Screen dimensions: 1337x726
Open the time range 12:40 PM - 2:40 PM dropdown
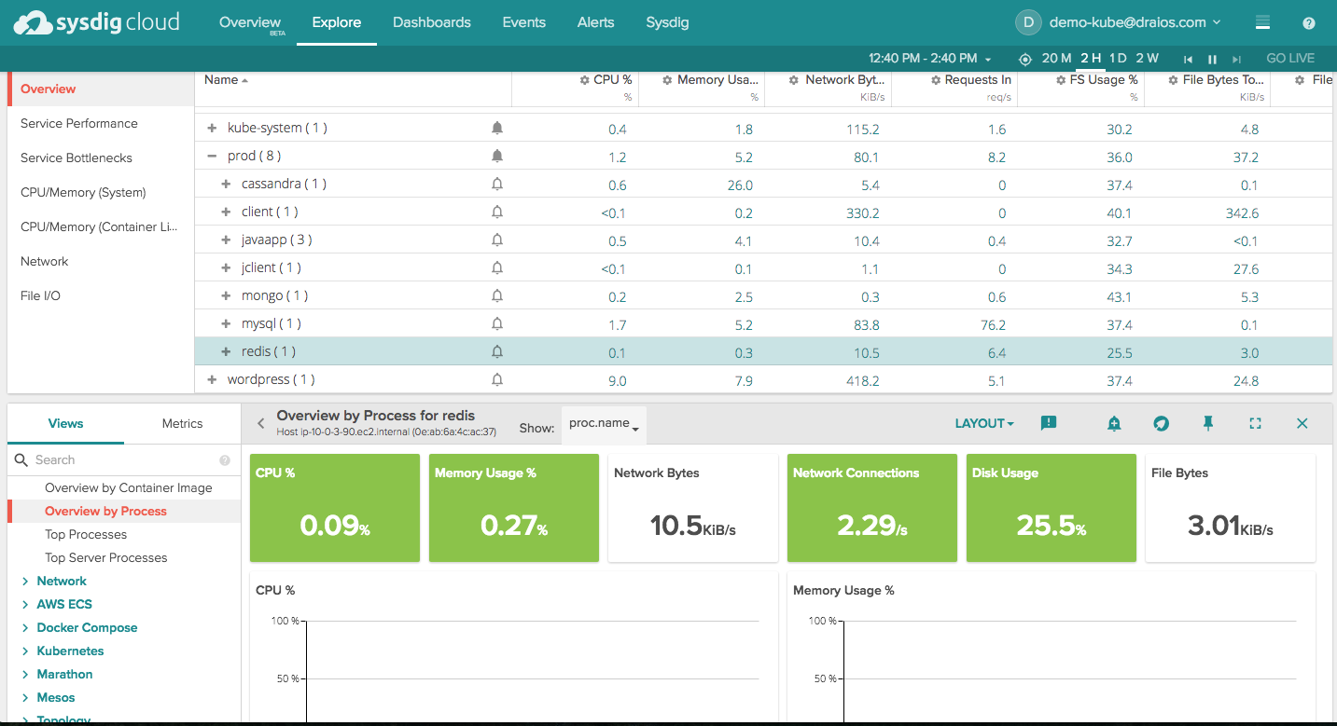pos(929,59)
